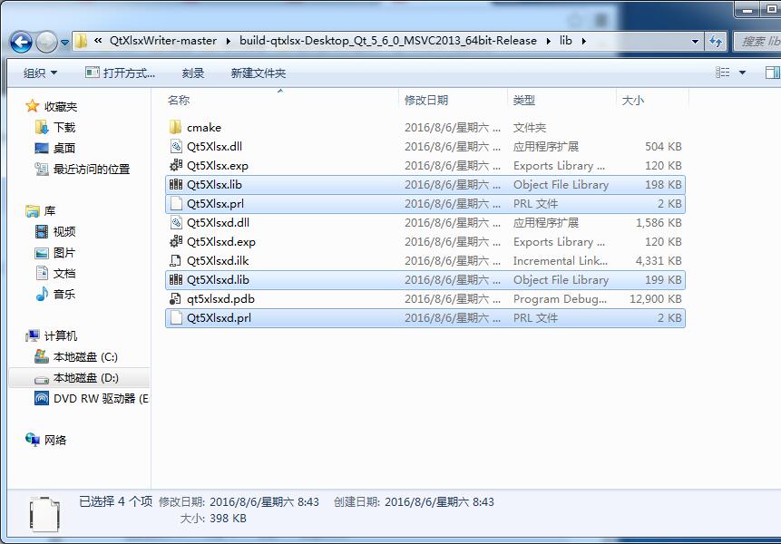Select the Qt5Xlsx.prl file icon
This screenshot has height=544, width=781.
[x=176, y=204]
